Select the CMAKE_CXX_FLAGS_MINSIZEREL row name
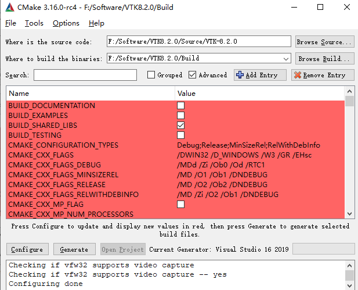The height and width of the screenshot is (290, 358). pos(63,175)
